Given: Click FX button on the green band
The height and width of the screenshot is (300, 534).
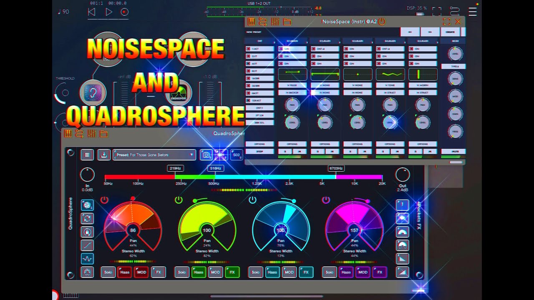Looking at the screenshot, I should tap(232, 272).
